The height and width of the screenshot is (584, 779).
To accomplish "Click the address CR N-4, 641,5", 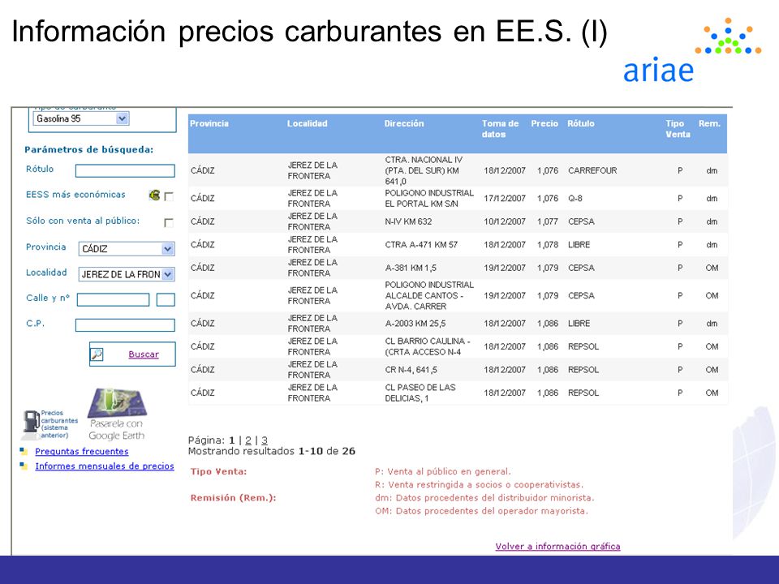I will tap(411, 370).
